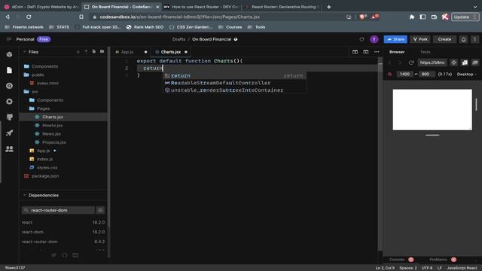
Task: Bookmark this page via bookmark icon
Action: tap(81, 17)
